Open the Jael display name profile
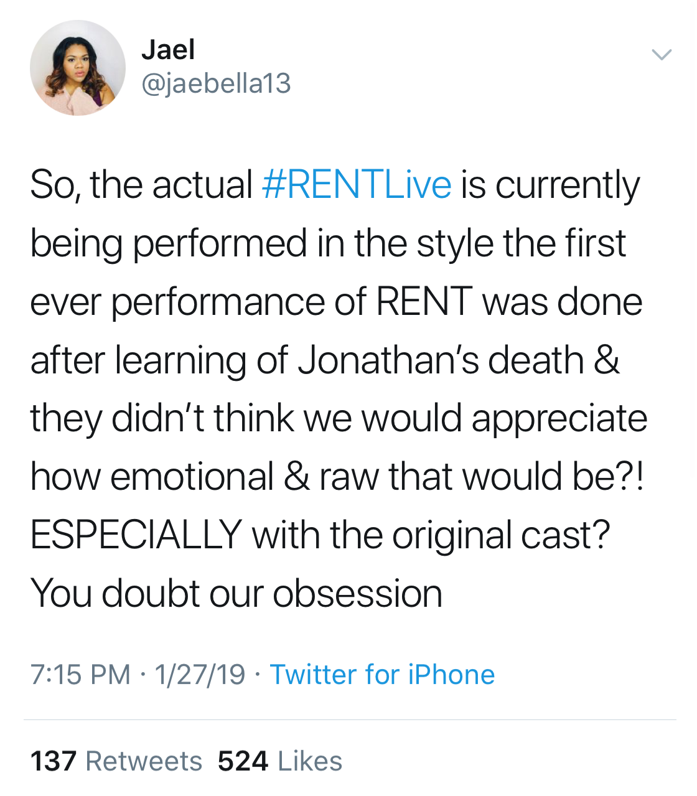This screenshot has width=697, height=796. pos(168,50)
